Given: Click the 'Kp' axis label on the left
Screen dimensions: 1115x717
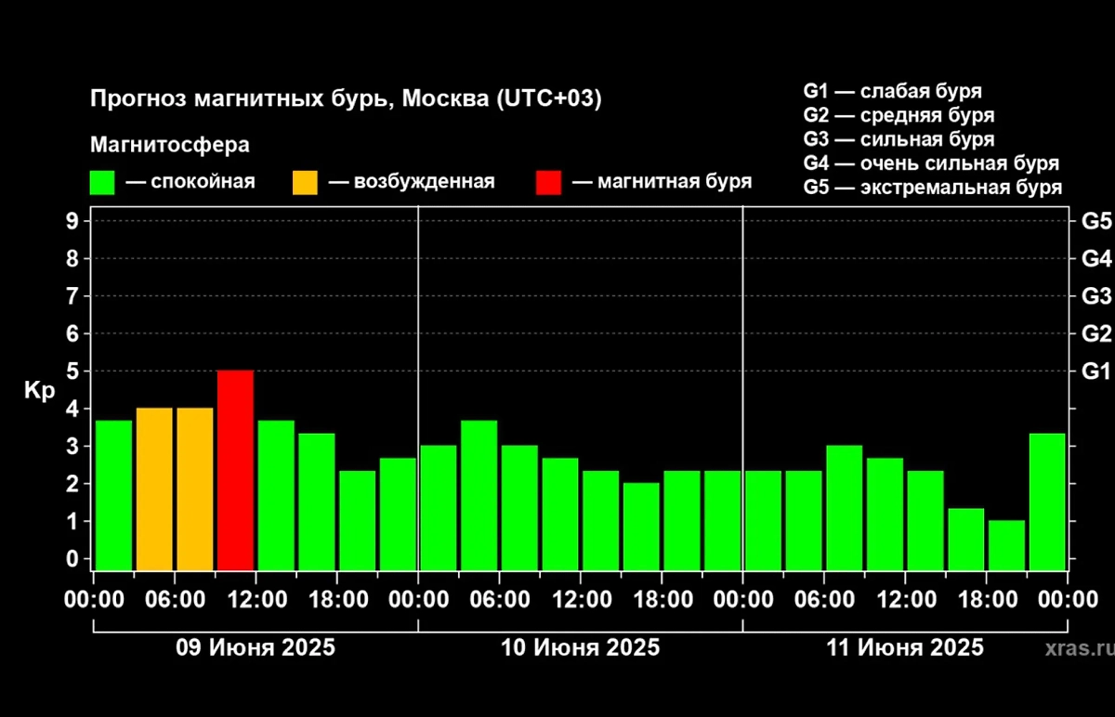Looking at the screenshot, I should 37,390.
